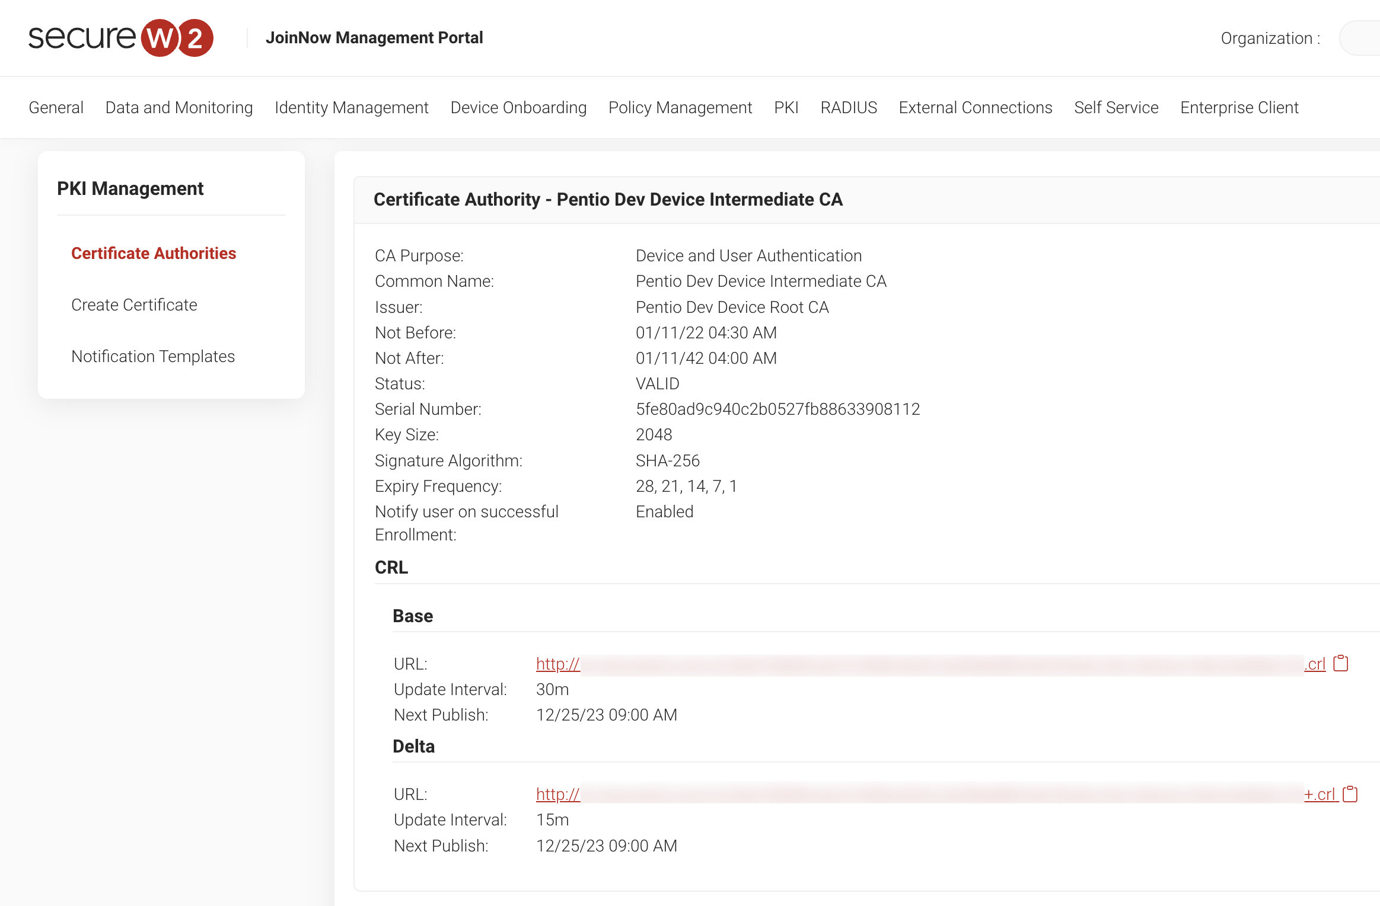Open the PKI menu

786,107
